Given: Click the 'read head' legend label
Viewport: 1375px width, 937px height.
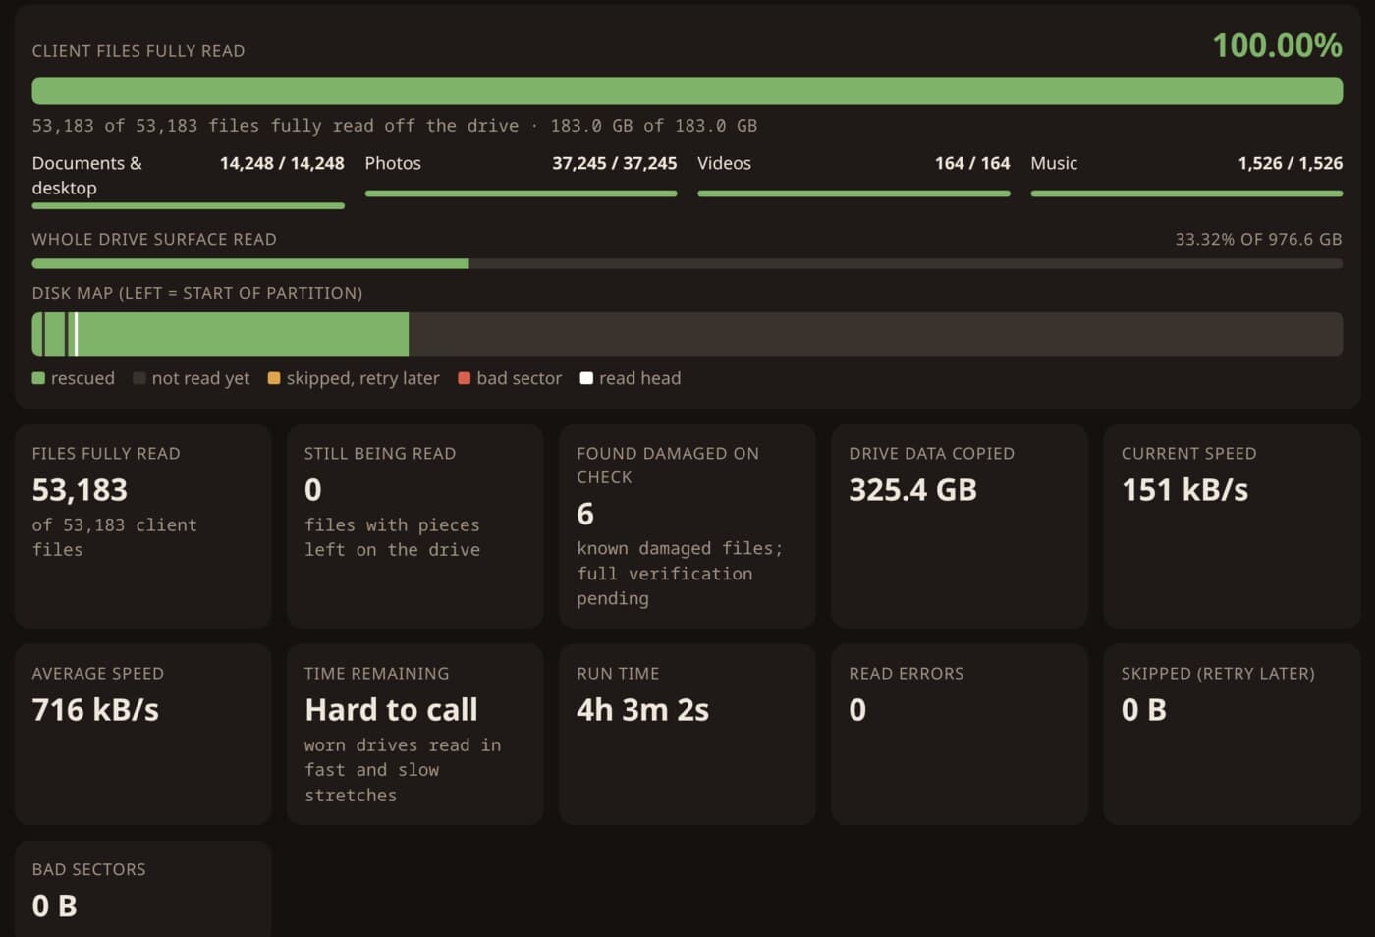Looking at the screenshot, I should pyautogui.click(x=639, y=378).
